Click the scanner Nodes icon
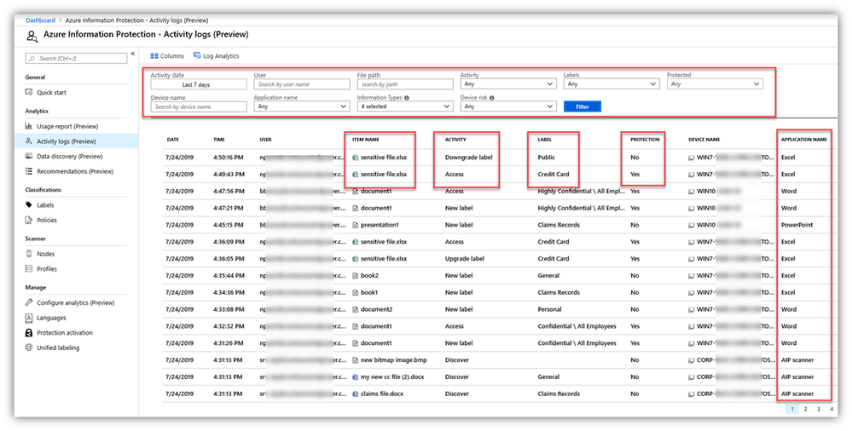The width and height of the screenshot is (852, 431). [x=29, y=254]
